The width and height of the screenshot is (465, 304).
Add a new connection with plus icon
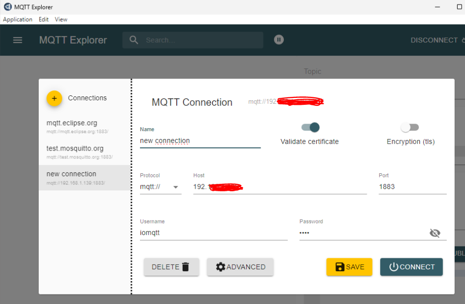click(54, 98)
